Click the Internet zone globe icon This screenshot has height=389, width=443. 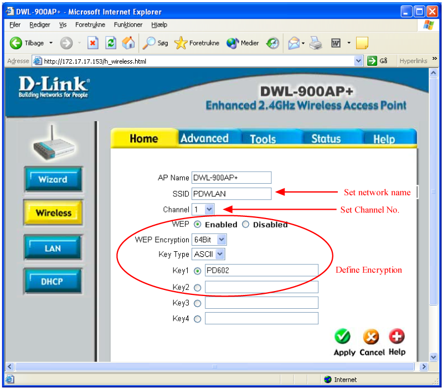tap(328, 380)
